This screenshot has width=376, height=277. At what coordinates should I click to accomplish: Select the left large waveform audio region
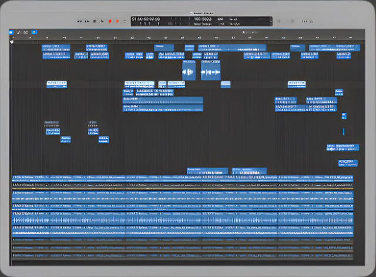tap(189, 72)
